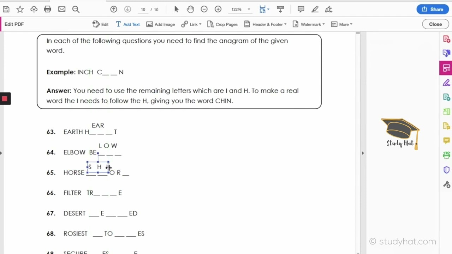
Task: Activate the Hand pan tool
Action: click(190, 10)
